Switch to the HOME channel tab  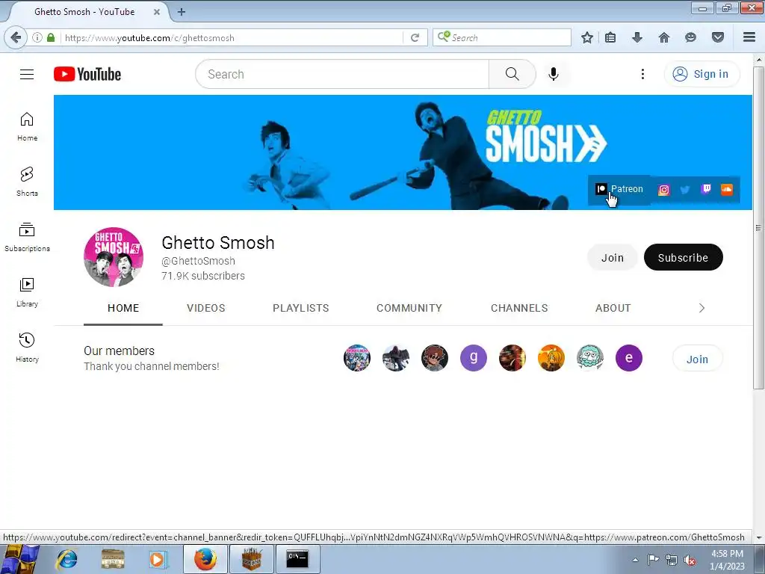pyautogui.click(x=123, y=308)
